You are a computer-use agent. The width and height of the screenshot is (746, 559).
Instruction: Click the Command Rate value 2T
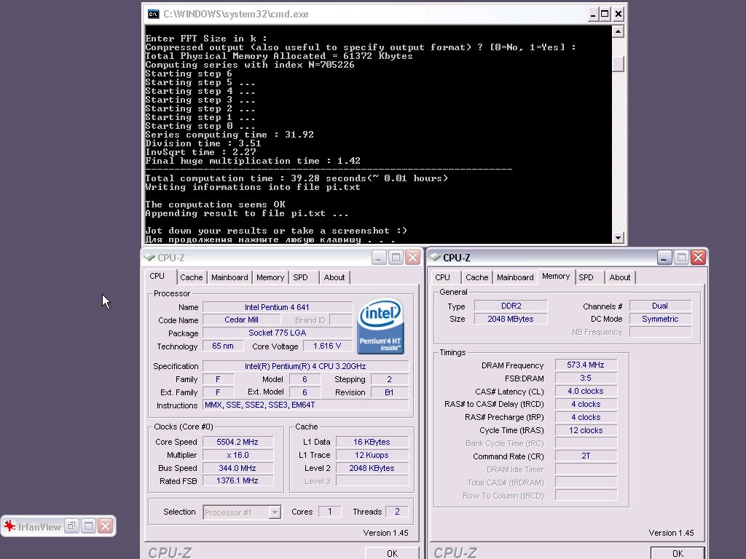click(x=586, y=456)
